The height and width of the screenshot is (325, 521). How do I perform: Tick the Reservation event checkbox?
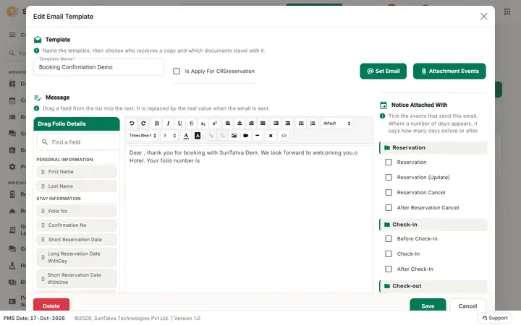point(389,162)
